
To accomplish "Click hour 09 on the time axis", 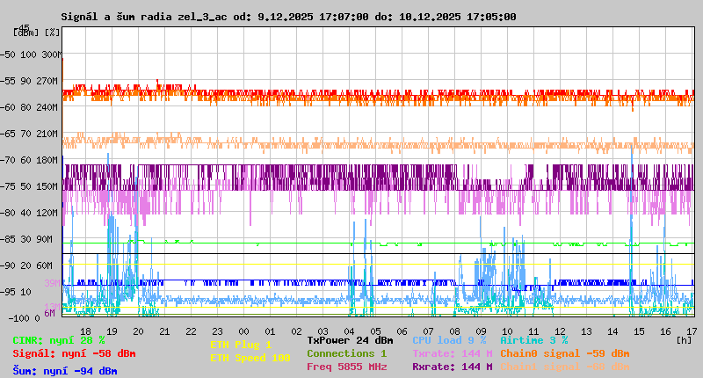I will 481,331.
